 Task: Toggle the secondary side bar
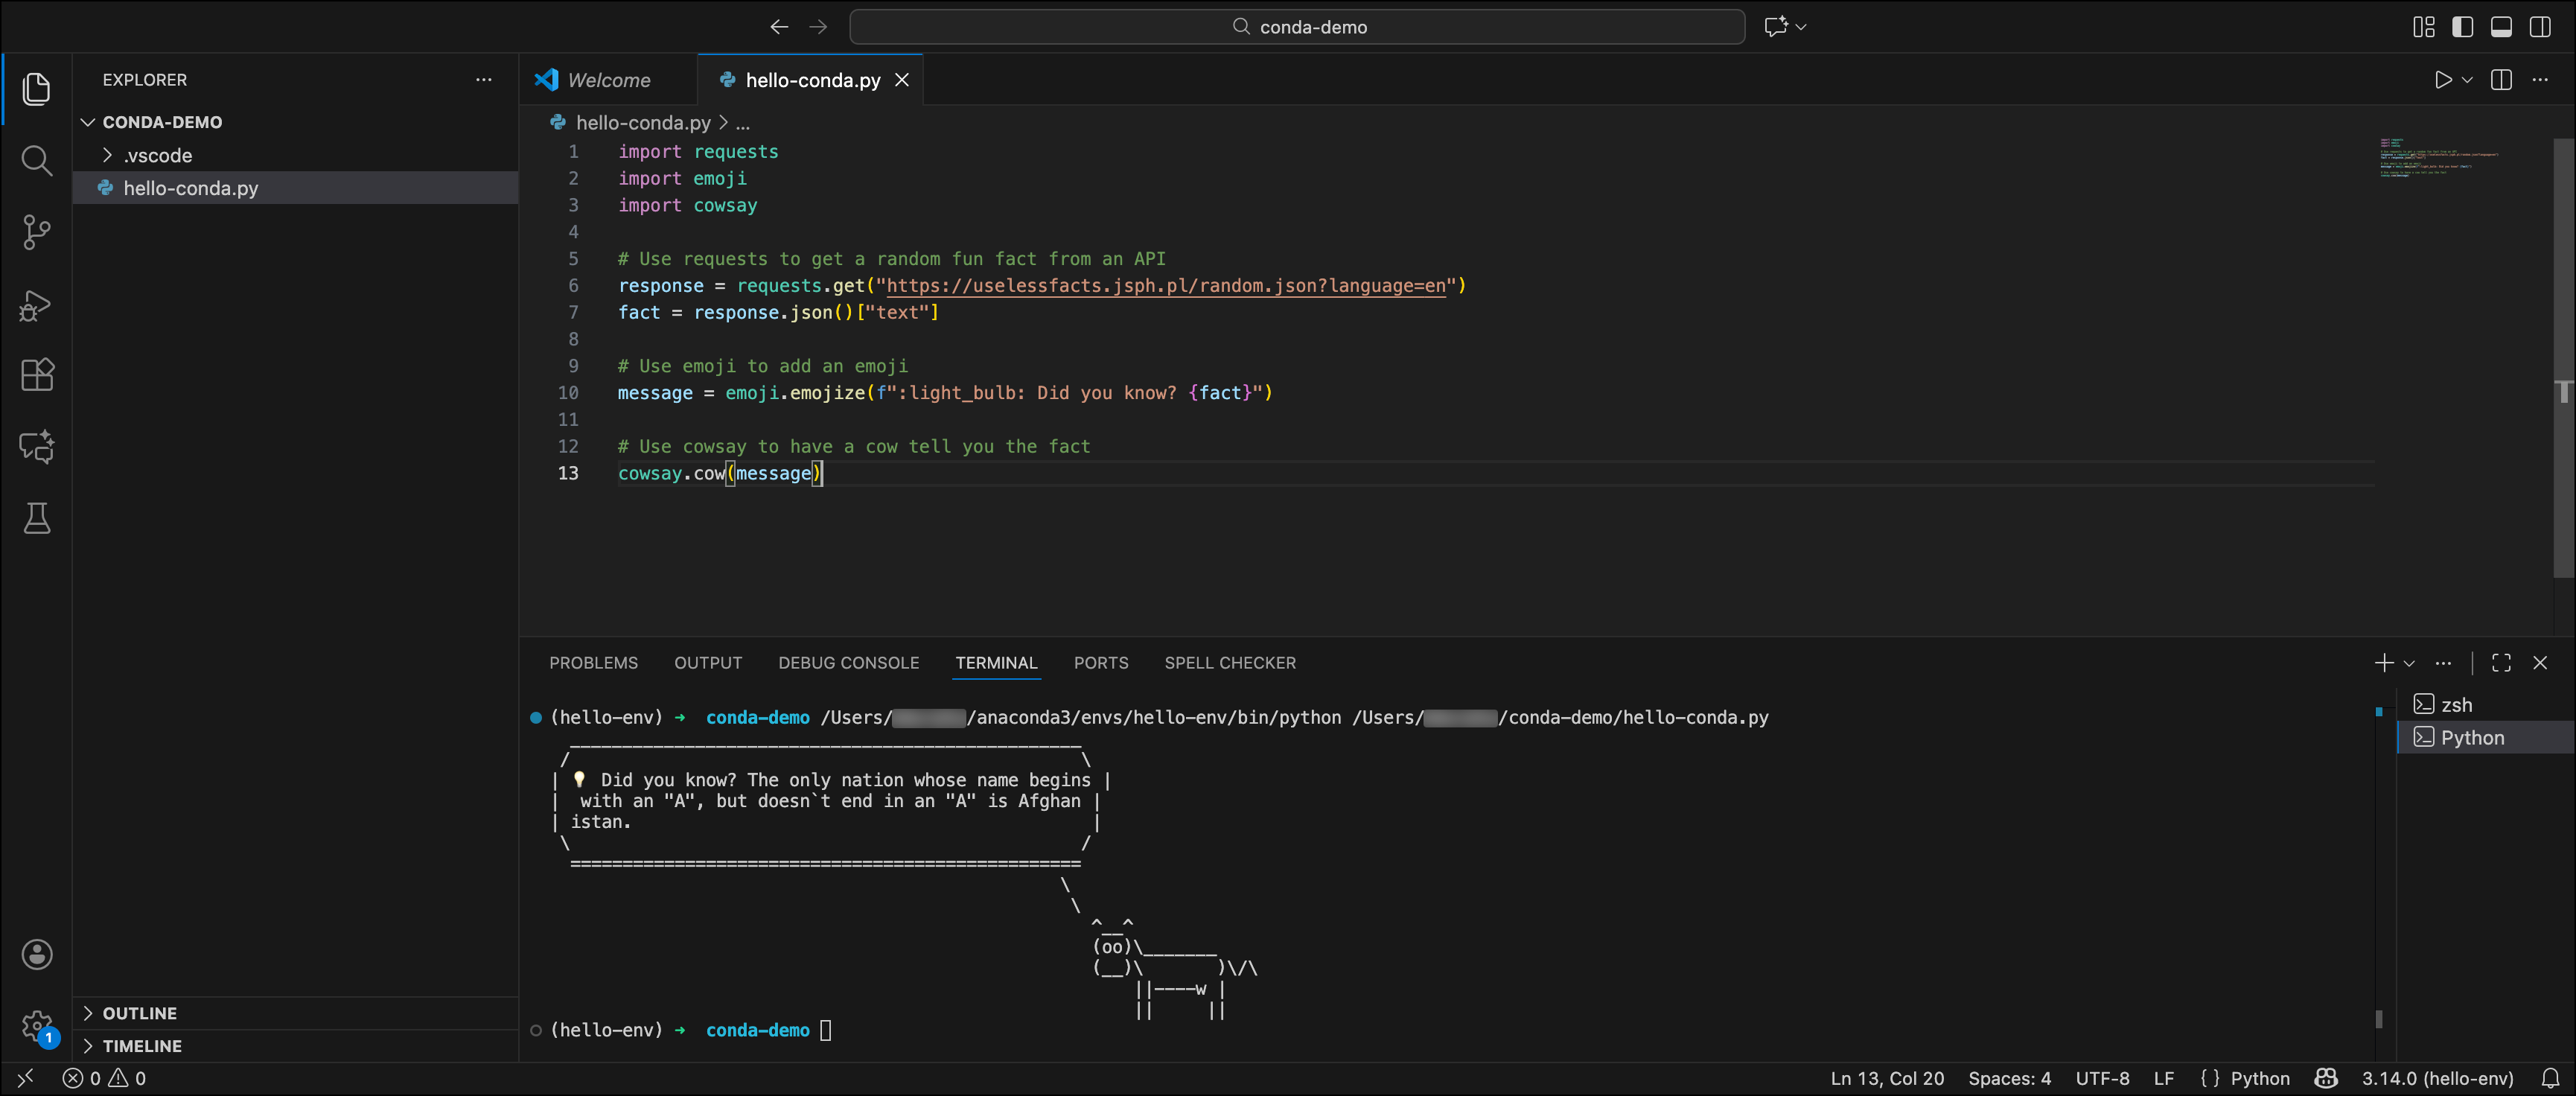tap(2540, 27)
